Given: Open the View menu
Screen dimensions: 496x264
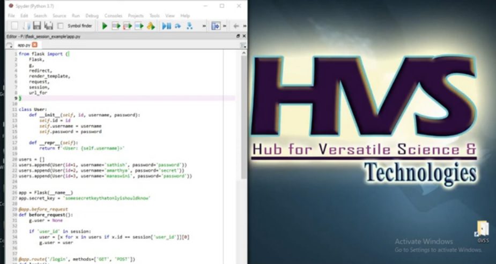Looking at the screenshot, I should tap(170, 16).
